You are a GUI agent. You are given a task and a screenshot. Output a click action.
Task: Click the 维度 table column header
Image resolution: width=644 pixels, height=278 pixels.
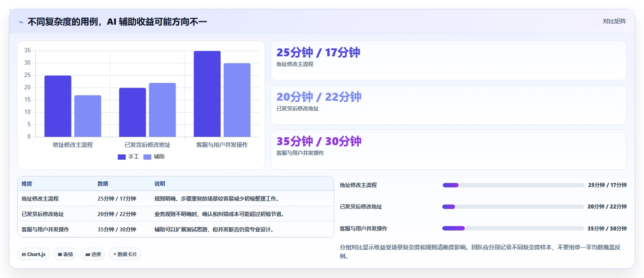pos(27,184)
